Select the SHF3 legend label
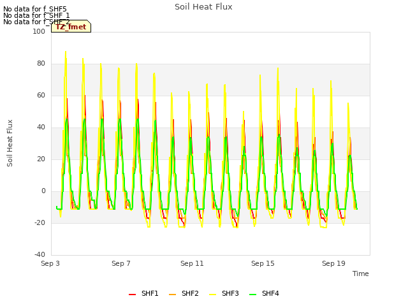The height and width of the screenshot is (306, 408). 230,293
